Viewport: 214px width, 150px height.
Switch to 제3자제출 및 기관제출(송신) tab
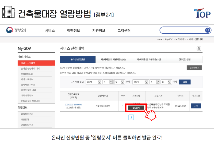113,59
